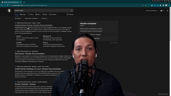171x96 pixels.
Task: Open 'Get Docker | Docker Documentation' result
Action: point(30,54)
